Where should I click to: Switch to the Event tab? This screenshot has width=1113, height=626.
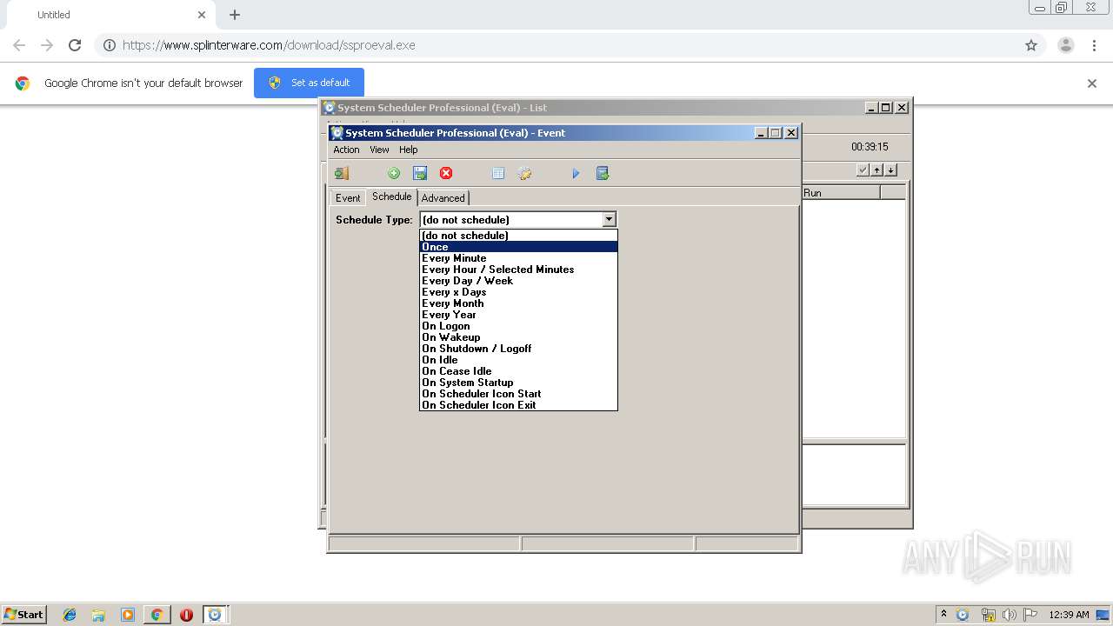click(x=348, y=198)
